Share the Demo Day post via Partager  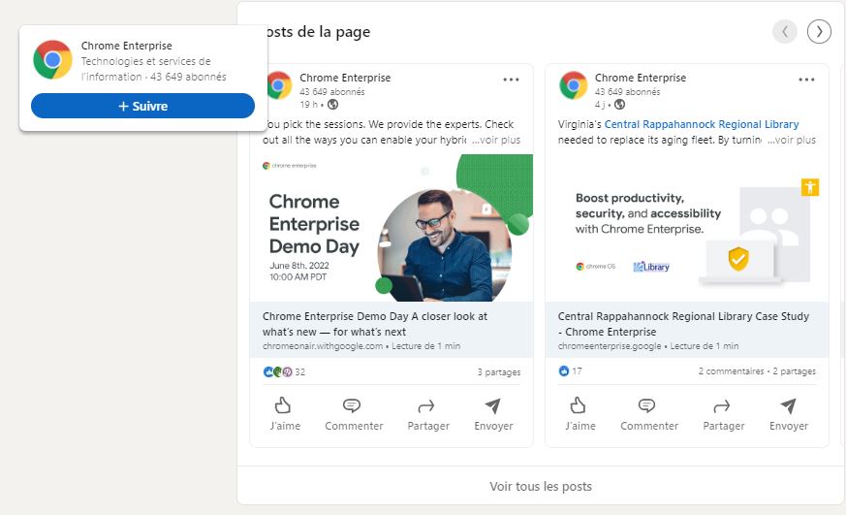pos(427,414)
